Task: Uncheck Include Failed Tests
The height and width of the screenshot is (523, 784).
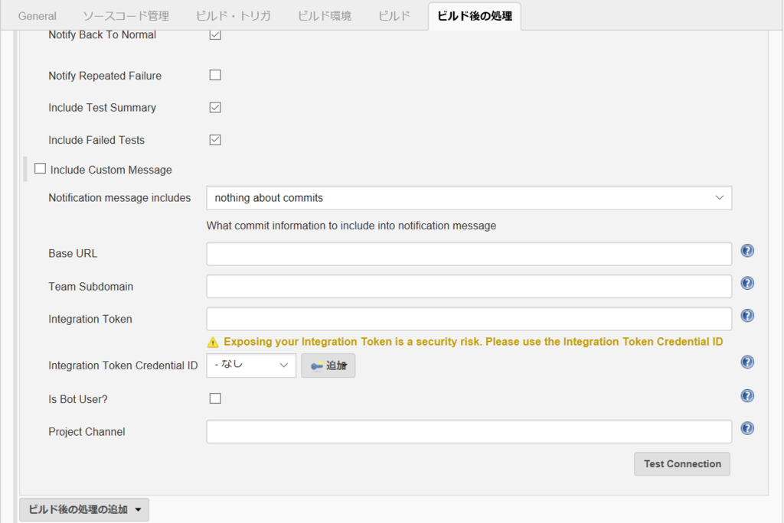Action: pos(215,140)
